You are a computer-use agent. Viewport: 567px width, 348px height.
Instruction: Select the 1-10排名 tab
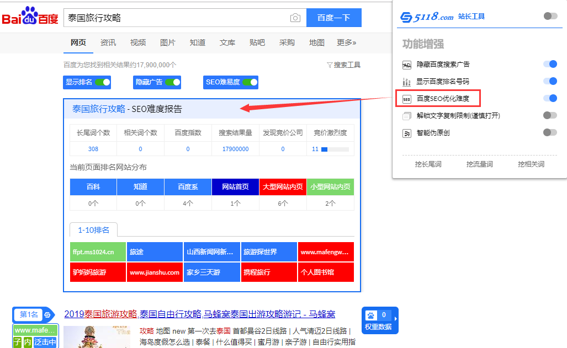93,230
